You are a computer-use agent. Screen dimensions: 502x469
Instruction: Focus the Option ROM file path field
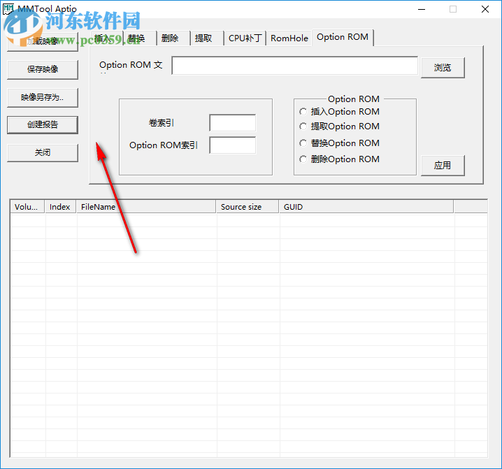point(294,66)
